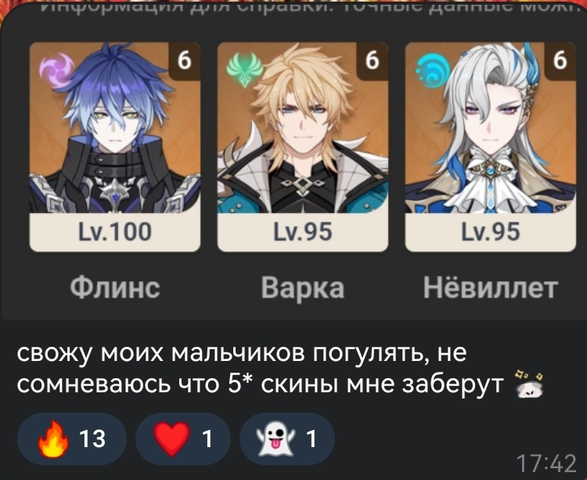Open the Varka character portrait
Viewport: 587px width, 480px height.
[302, 128]
